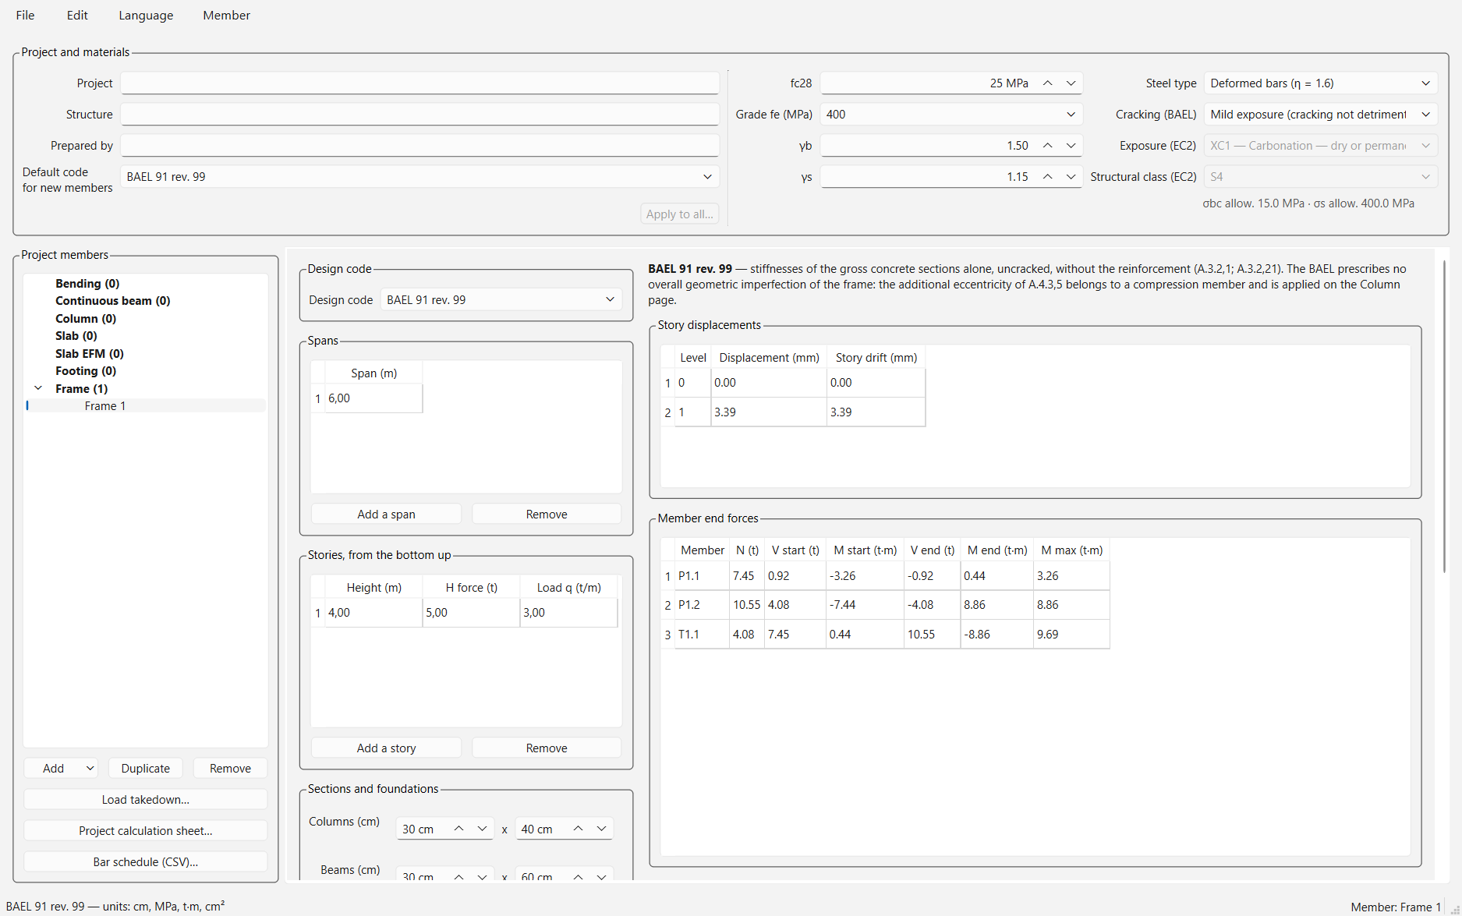The height and width of the screenshot is (916, 1462).
Task: Click the Duplicate member button
Action: (145, 769)
